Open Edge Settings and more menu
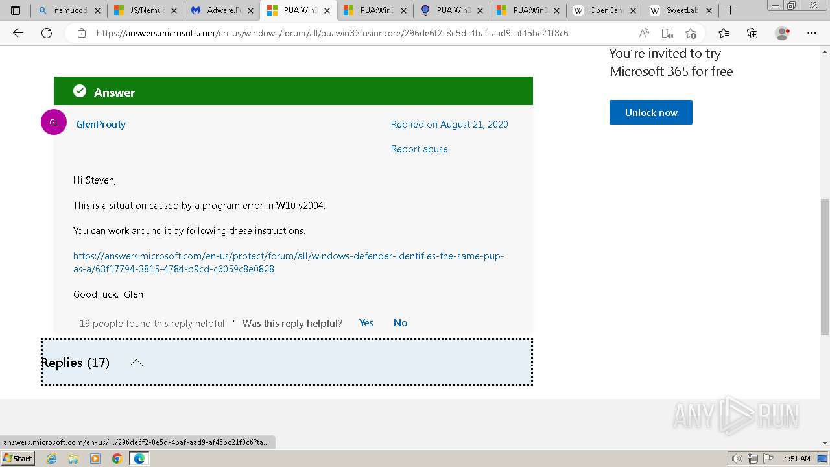 [812, 33]
